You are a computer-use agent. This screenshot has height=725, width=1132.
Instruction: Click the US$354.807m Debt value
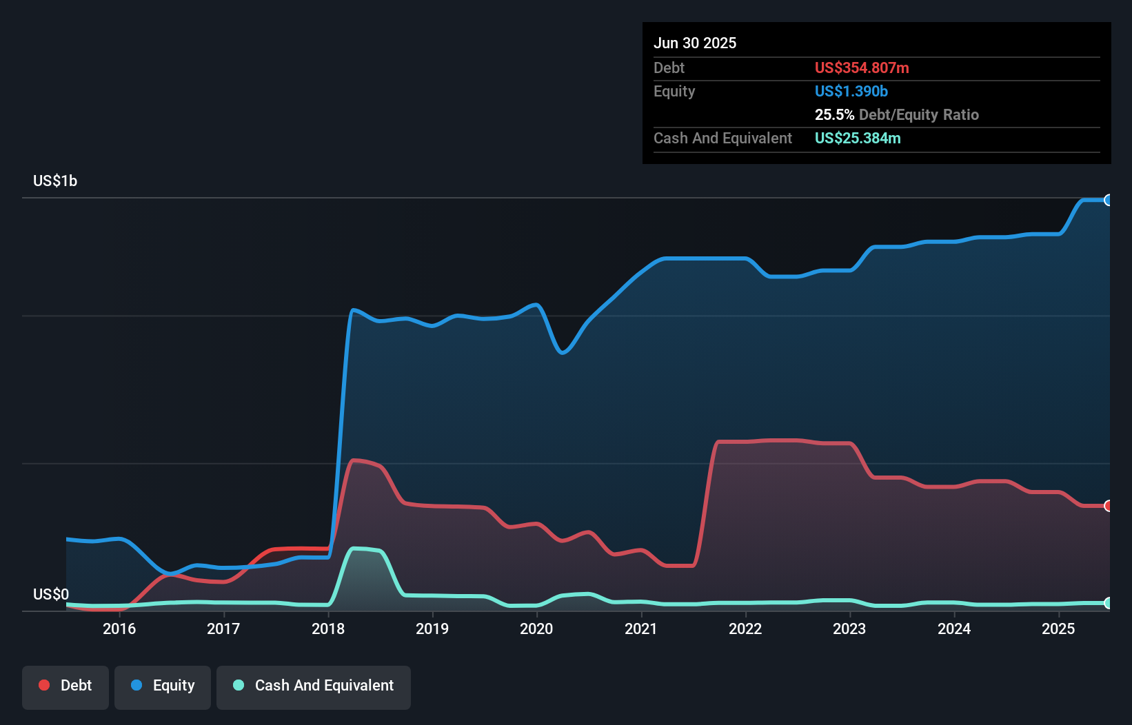click(862, 68)
